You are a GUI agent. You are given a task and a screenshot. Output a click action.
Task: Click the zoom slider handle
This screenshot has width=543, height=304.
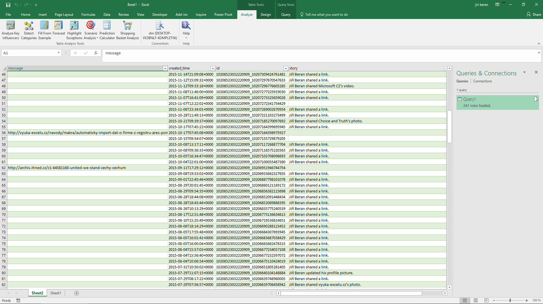[510, 300]
